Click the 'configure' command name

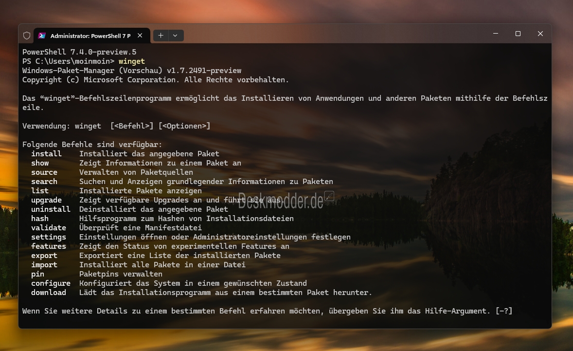[x=51, y=283]
